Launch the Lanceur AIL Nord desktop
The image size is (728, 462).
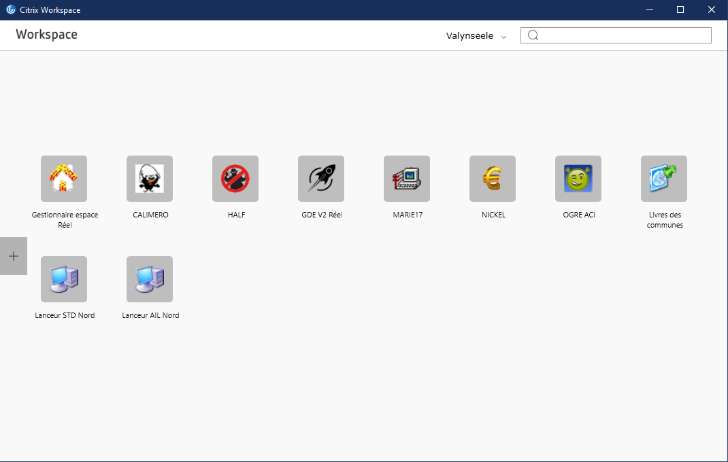tap(150, 279)
